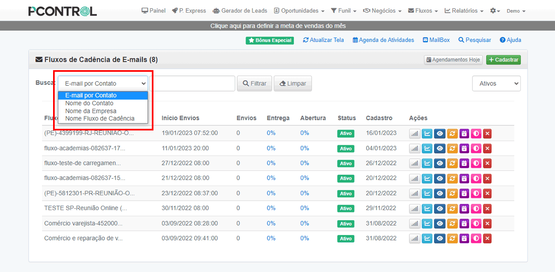
Task: Click eye icon for fluxo-teste-de carregamen row
Action: pos(440,164)
